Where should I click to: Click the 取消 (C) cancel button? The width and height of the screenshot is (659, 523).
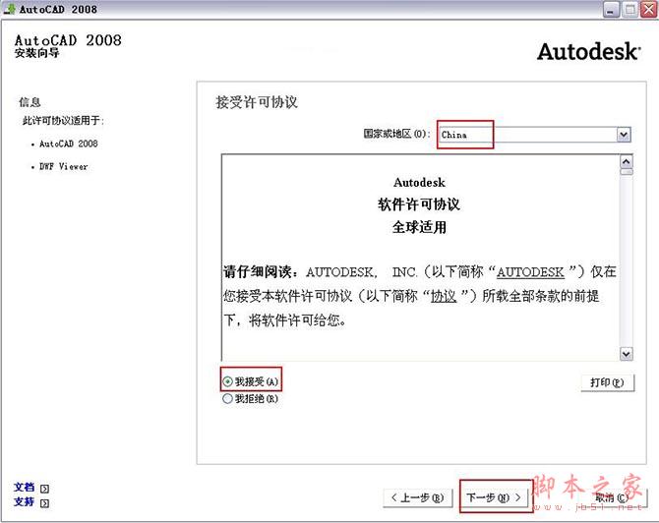click(x=612, y=497)
